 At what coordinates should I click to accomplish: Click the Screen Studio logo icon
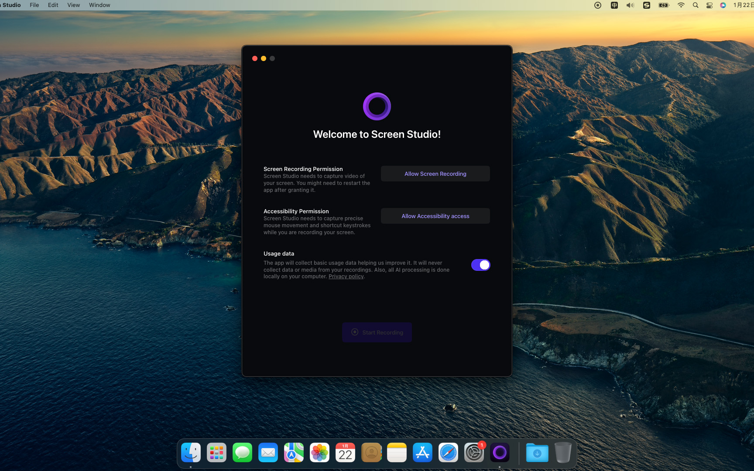tap(377, 106)
